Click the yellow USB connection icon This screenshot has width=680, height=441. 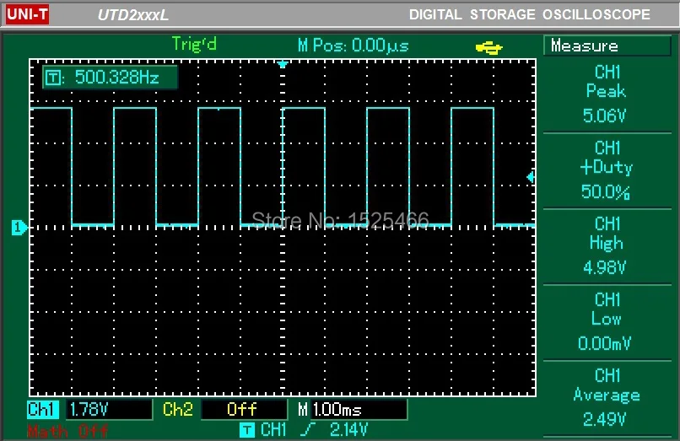pos(488,47)
